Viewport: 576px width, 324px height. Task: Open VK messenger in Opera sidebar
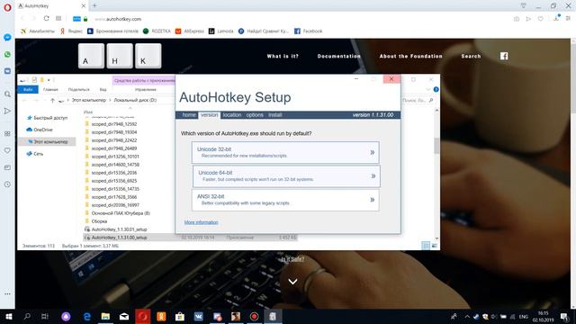point(7,71)
